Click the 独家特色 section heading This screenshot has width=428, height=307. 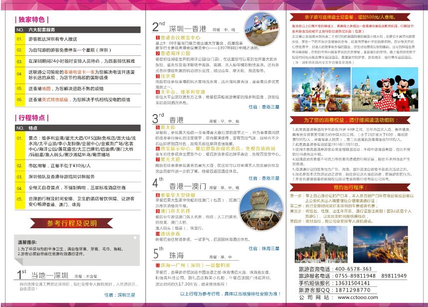[x=31, y=20]
